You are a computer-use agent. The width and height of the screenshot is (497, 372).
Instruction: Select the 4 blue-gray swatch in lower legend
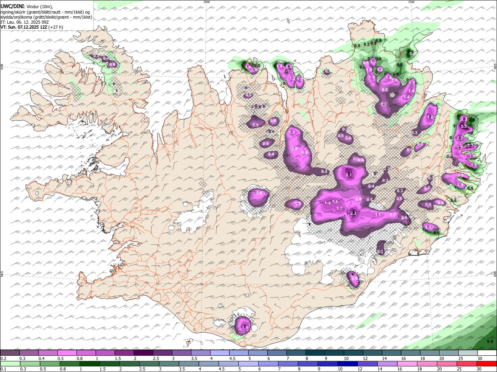209,363
